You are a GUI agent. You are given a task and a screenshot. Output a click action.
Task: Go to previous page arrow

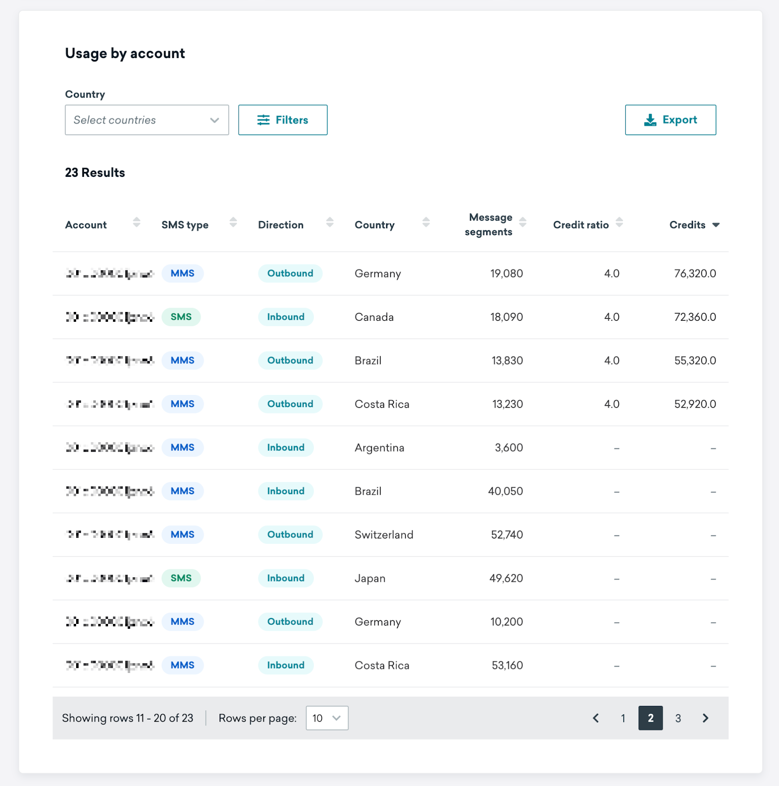pos(596,718)
